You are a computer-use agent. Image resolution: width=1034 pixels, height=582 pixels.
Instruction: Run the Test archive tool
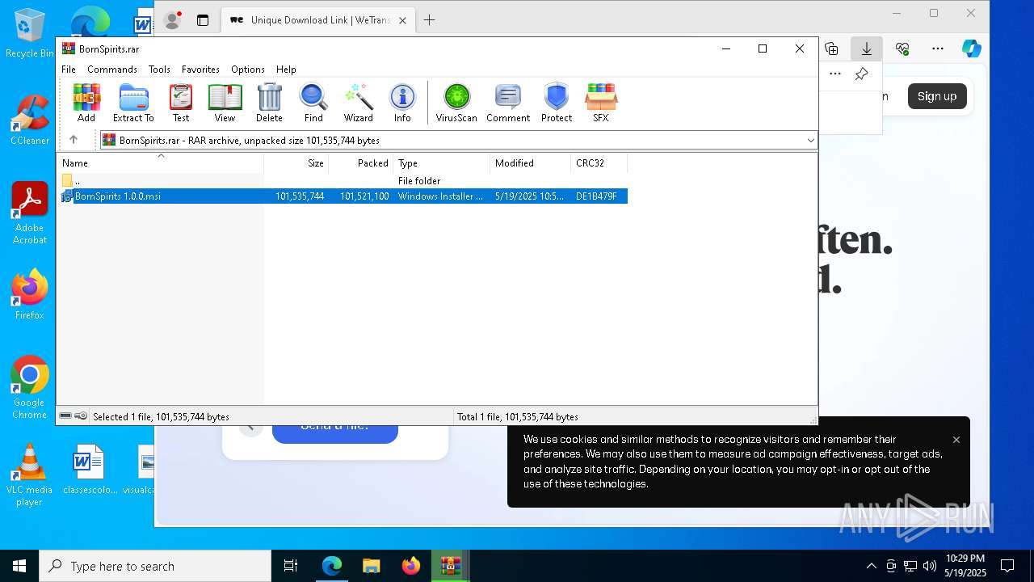click(181, 103)
